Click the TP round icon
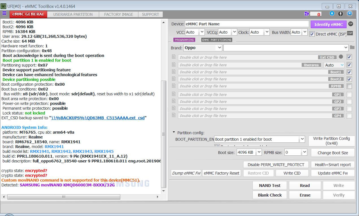The width and height of the screenshot is (359, 216). click(x=351, y=24)
